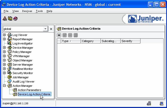The width and height of the screenshot is (167, 108).
Task: Click the Audit Log Viewer icon
Action: tap(10, 82)
